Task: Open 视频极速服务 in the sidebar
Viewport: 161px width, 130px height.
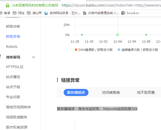Action: coord(16,117)
